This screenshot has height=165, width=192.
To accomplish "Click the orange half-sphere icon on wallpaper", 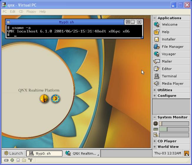I will pos(44,99).
